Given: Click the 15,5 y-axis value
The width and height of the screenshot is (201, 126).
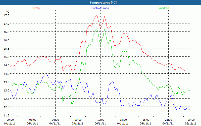Looking at the screenshot, I should (x=7, y=49).
